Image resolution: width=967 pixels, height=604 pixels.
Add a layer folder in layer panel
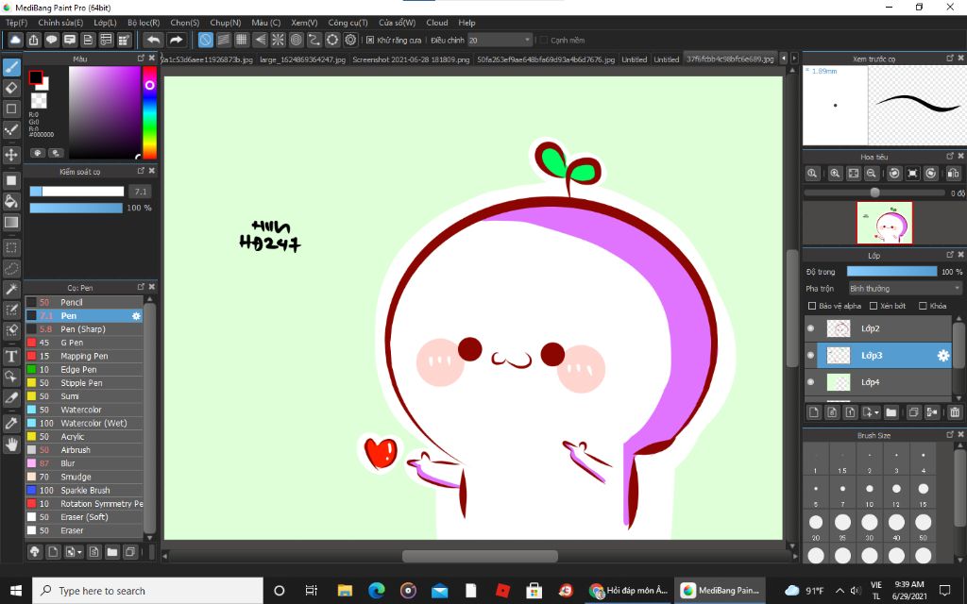coord(891,412)
